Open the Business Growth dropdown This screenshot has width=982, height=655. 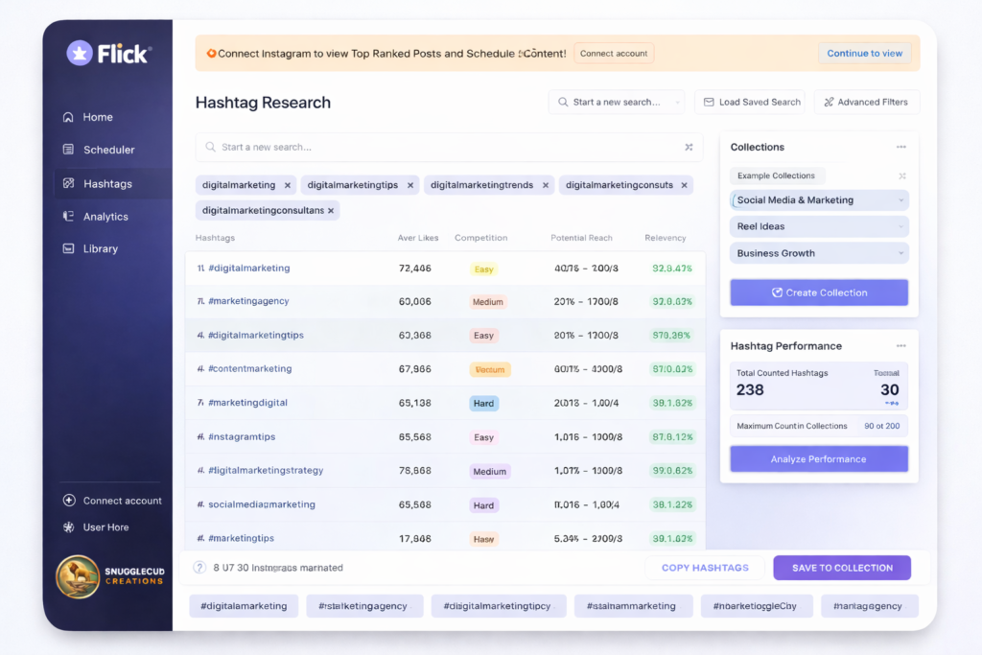pyautogui.click(x=900, y=252)
